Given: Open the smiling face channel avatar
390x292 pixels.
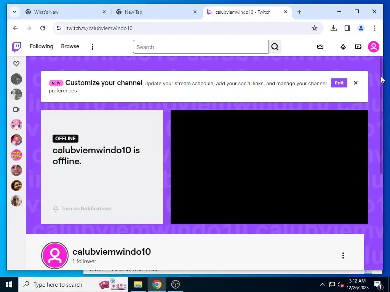Looking at the screenshot, I should tap(16, 170).
